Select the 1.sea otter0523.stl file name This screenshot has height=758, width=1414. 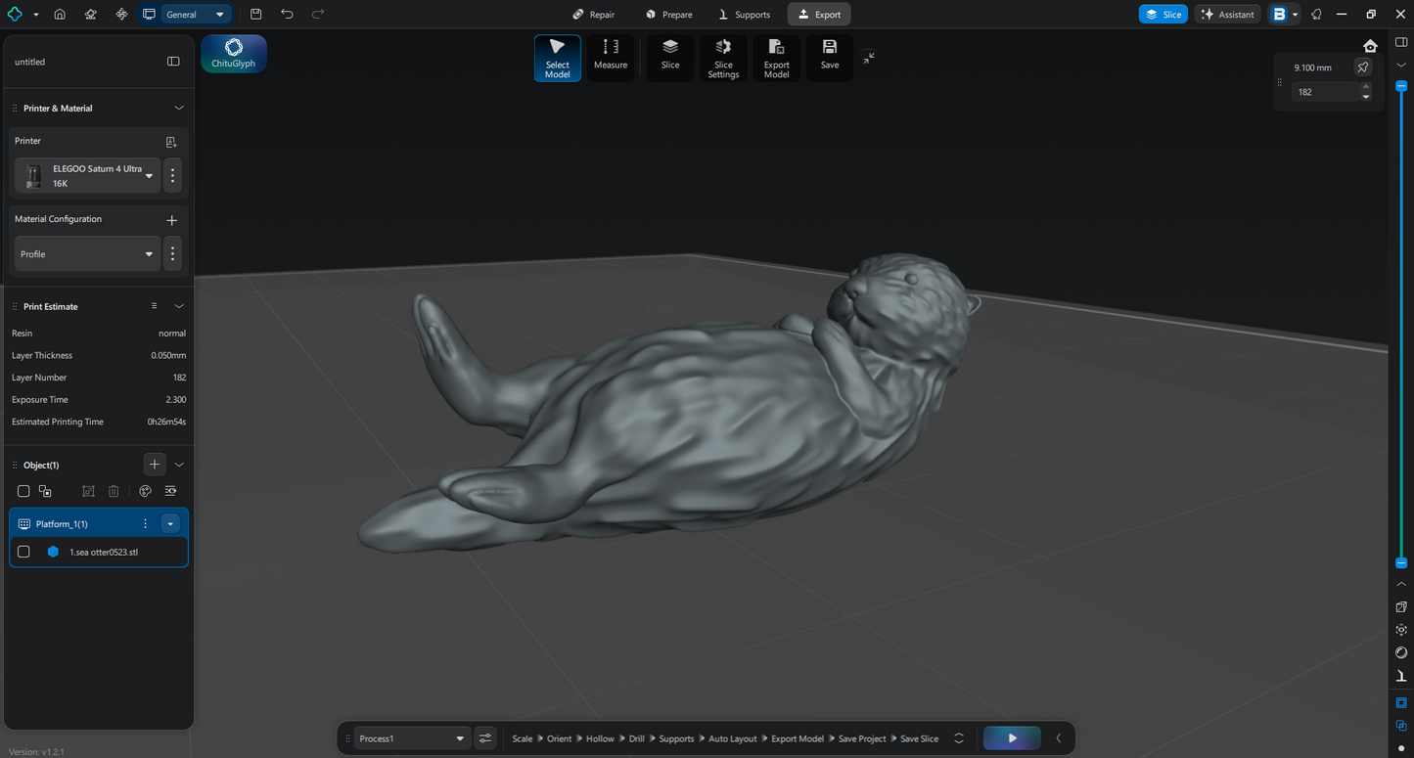coord(104,552)
